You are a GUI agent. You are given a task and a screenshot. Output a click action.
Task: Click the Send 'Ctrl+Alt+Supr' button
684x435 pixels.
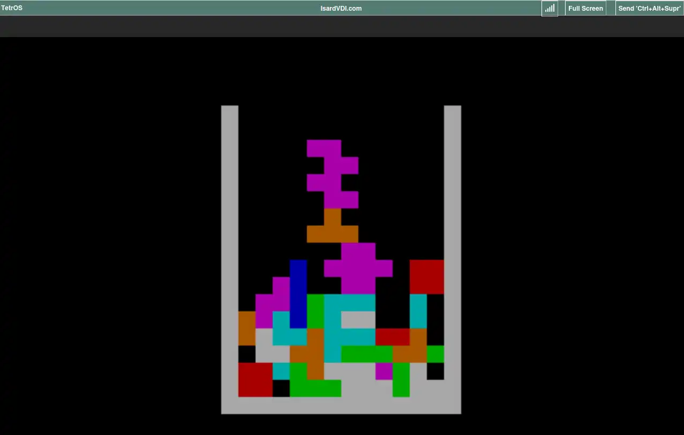pyautogui.click(x=649, y=9)
